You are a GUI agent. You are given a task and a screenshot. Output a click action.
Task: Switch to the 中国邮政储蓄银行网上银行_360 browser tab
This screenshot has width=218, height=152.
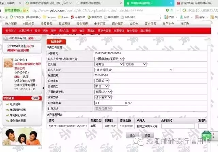coord(49,3)
